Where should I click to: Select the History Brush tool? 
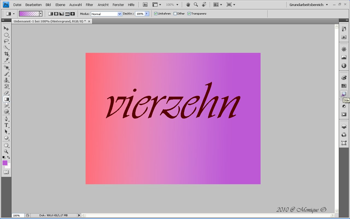(6, 86)
